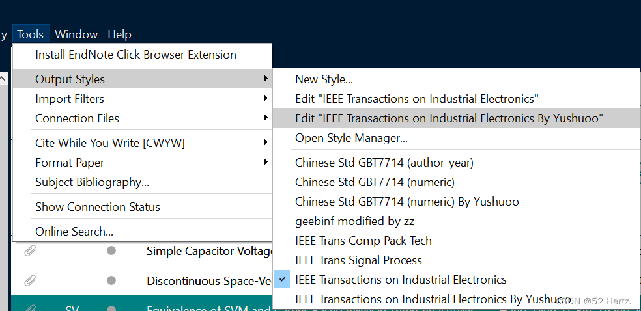
Task: Select Show Connection Status
Action: (142, 206)
